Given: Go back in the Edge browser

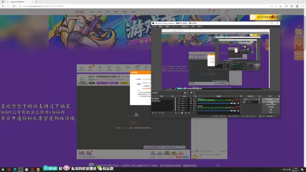Looking at the screenshot, I should tap(3, 6).
